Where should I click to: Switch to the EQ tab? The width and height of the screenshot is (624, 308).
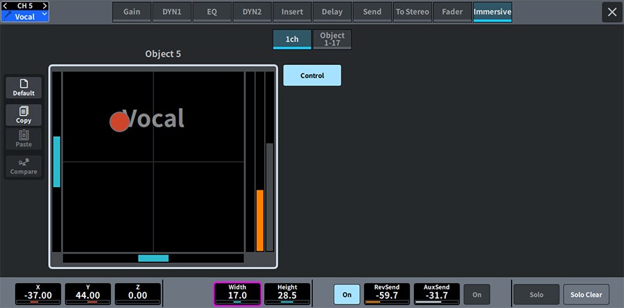(212, 12)
